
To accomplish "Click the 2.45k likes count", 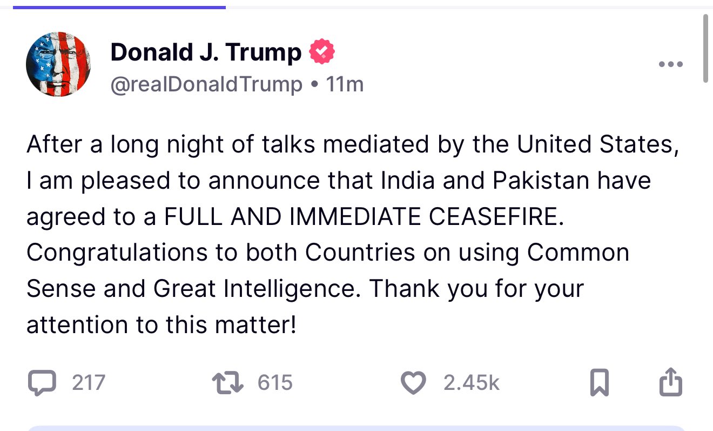I will pyautogui.click(x=472, y=383).
